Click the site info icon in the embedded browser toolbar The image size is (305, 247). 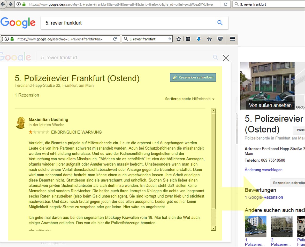point(7,39)
